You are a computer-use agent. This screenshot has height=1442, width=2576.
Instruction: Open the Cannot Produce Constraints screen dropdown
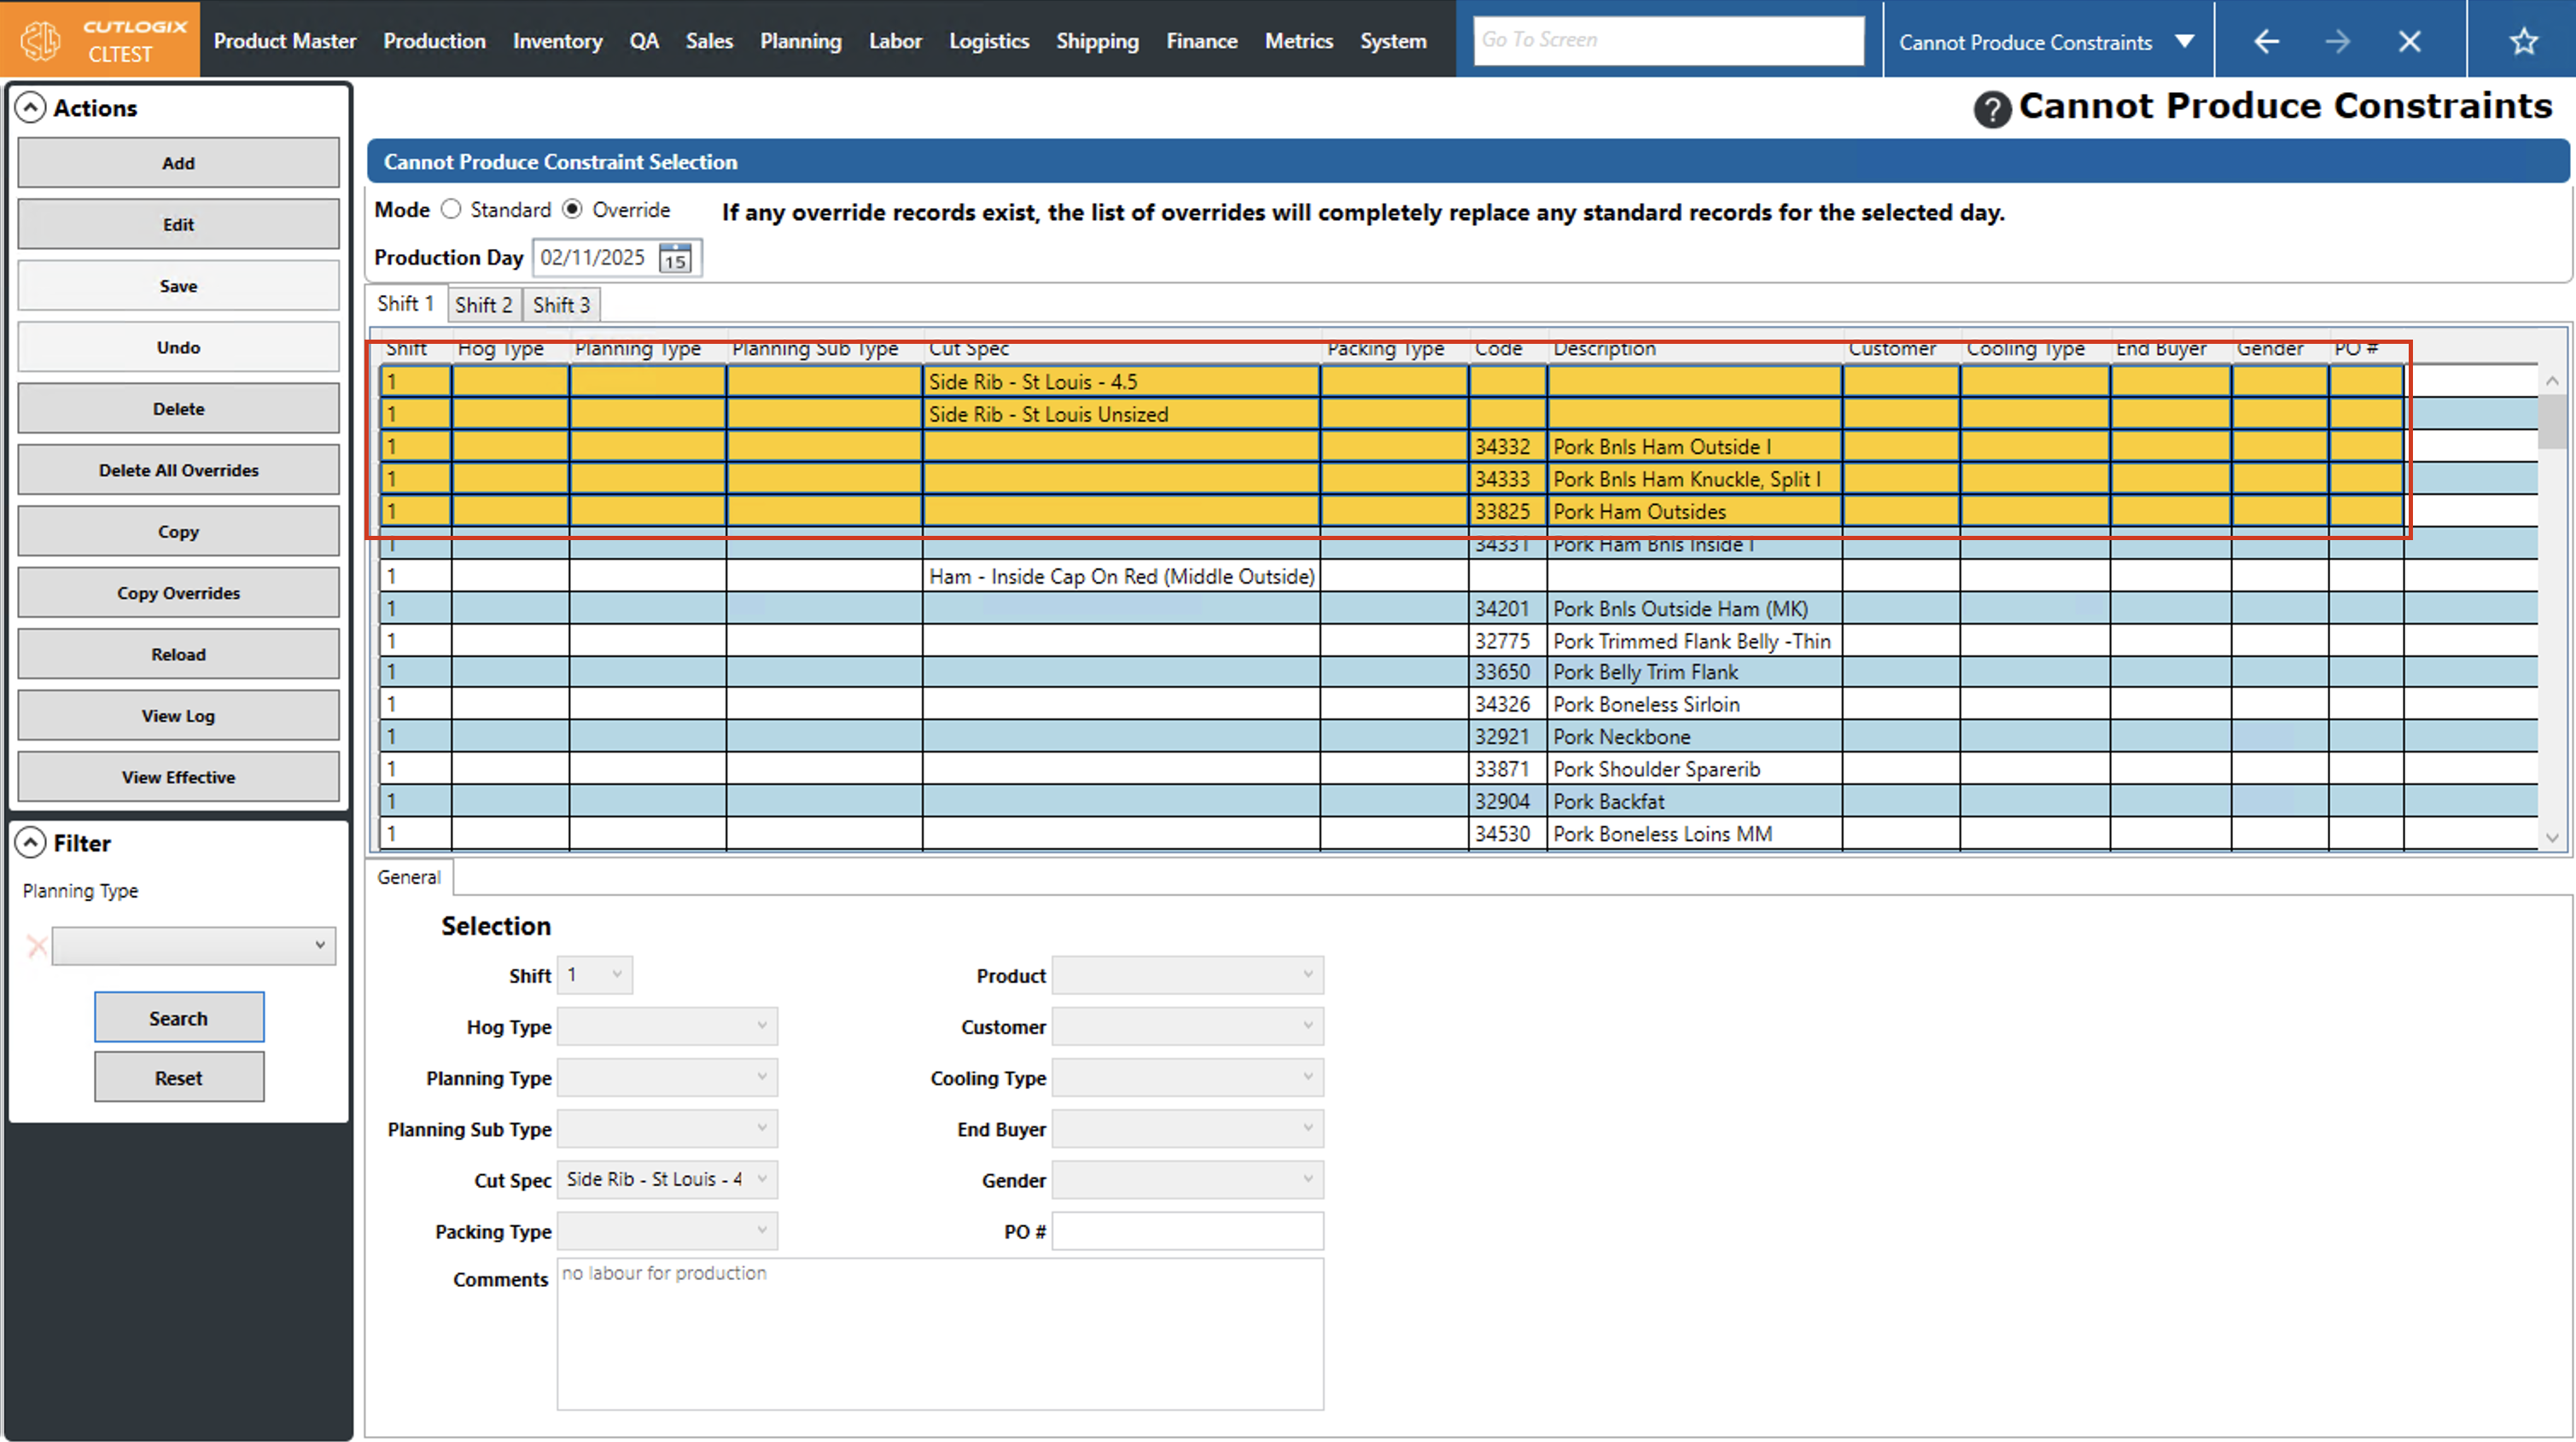(x=2185, y=42)
